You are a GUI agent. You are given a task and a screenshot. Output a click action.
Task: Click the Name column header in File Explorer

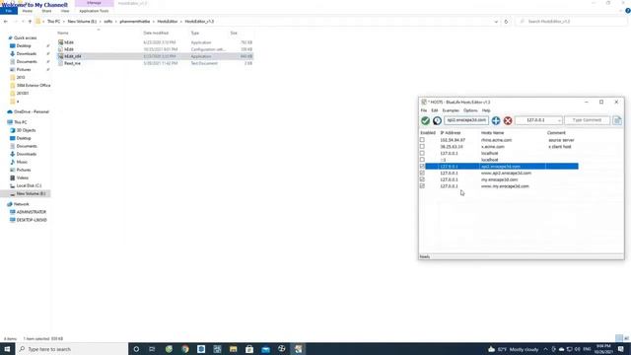pyautogui.click(x=63, y=33)
